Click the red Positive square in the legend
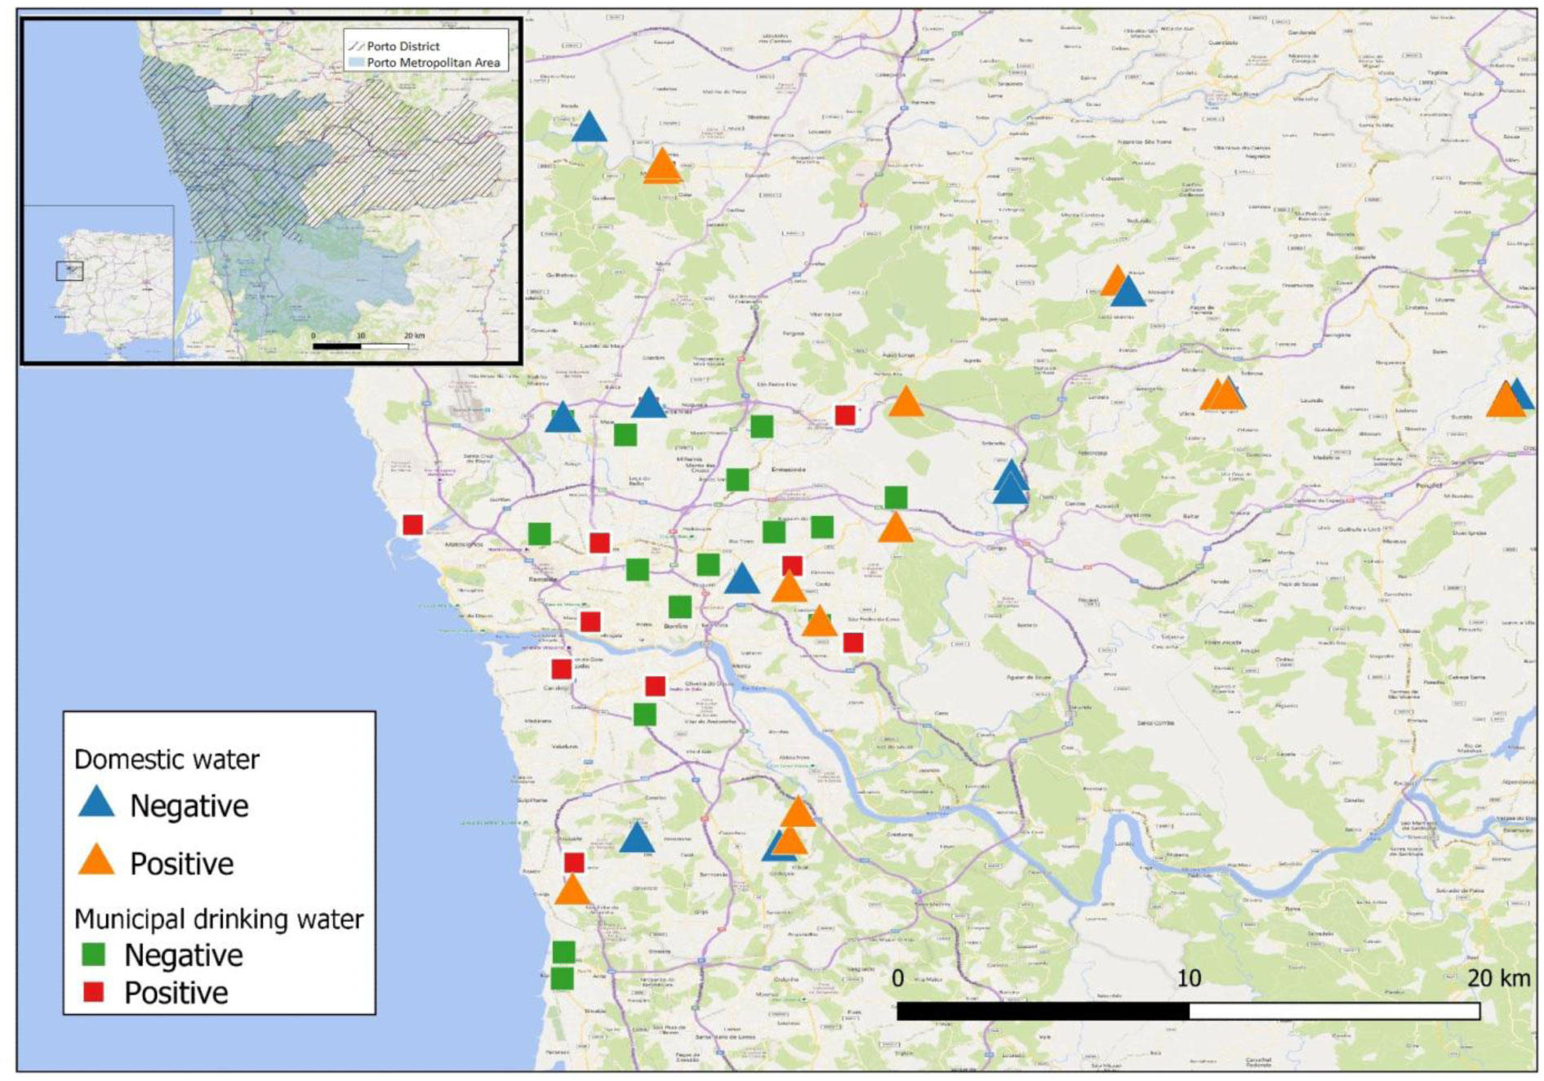1544x1081 pixels. click(x=95, y=992)
